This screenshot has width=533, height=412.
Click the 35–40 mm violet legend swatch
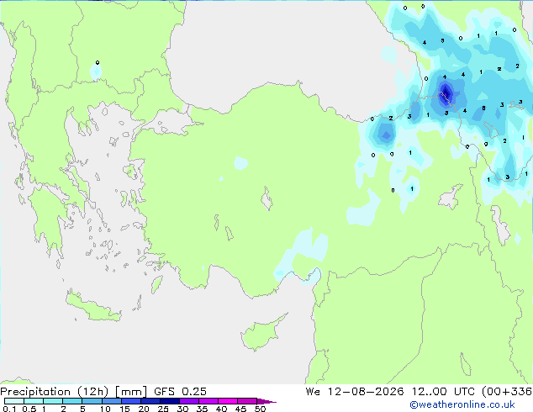click(208, 401)
